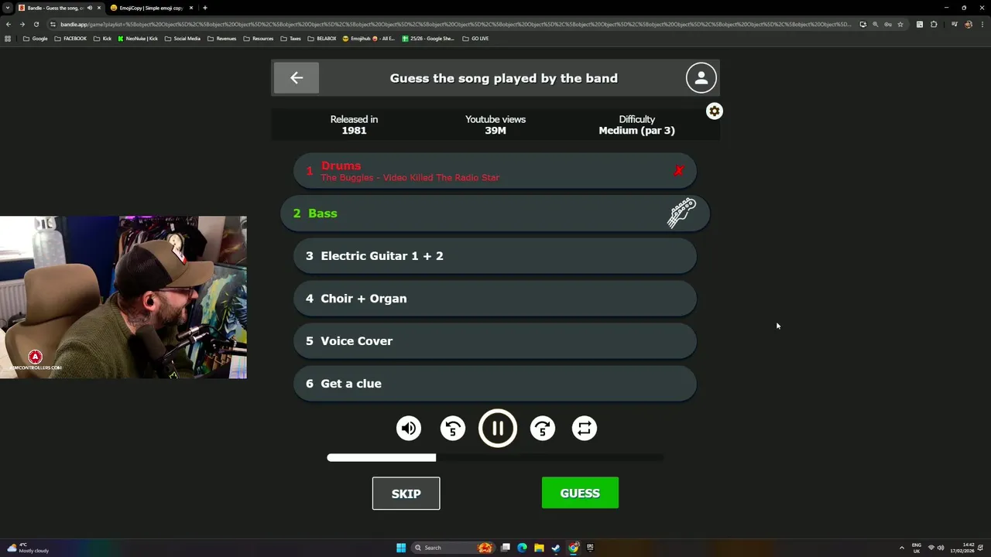Click 'Difficulty Medium (par 3)' info

coord(636,125)
